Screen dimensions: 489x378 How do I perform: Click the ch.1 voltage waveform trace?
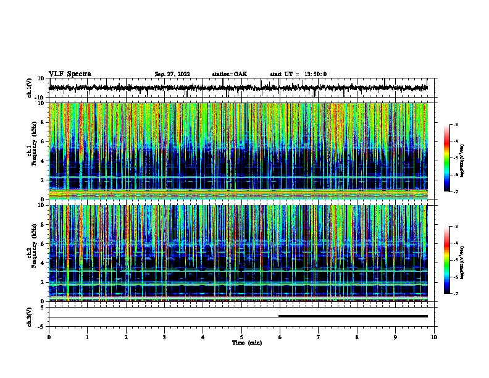238,88
